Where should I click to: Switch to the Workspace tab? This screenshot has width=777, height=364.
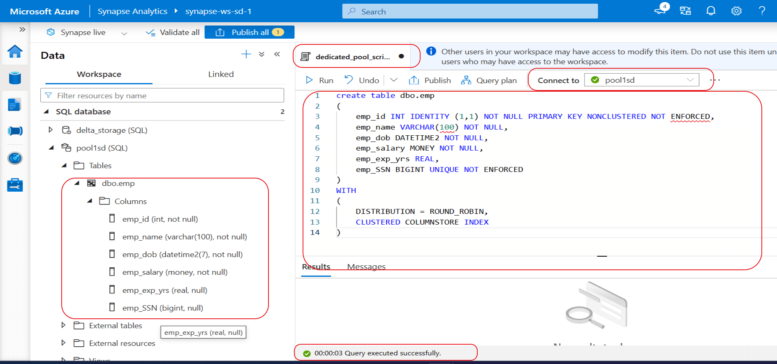pyautogui.click(x=99, y=74)
